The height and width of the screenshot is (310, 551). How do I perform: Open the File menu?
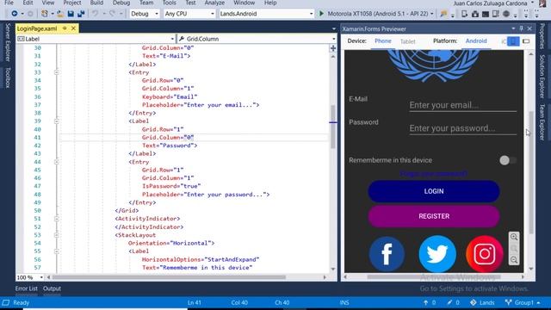tap(9, 3)
